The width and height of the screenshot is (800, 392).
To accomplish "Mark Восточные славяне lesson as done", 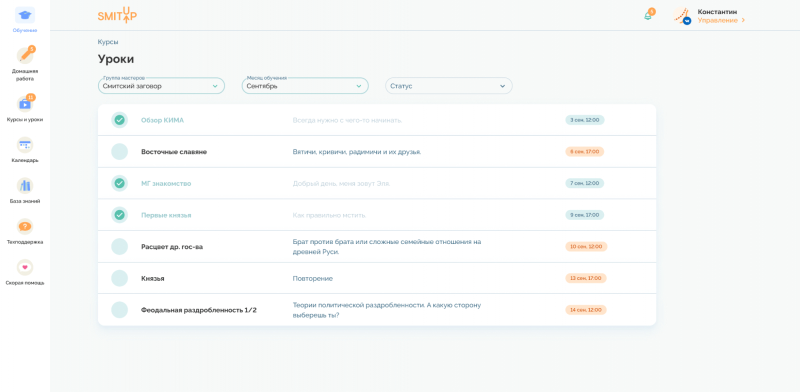I will 119,151.
